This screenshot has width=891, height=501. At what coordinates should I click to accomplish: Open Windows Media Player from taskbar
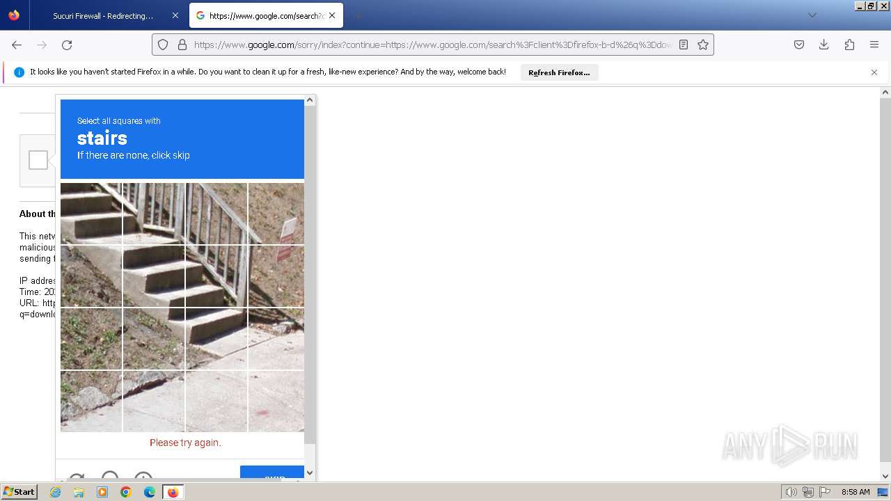[102, 492]
